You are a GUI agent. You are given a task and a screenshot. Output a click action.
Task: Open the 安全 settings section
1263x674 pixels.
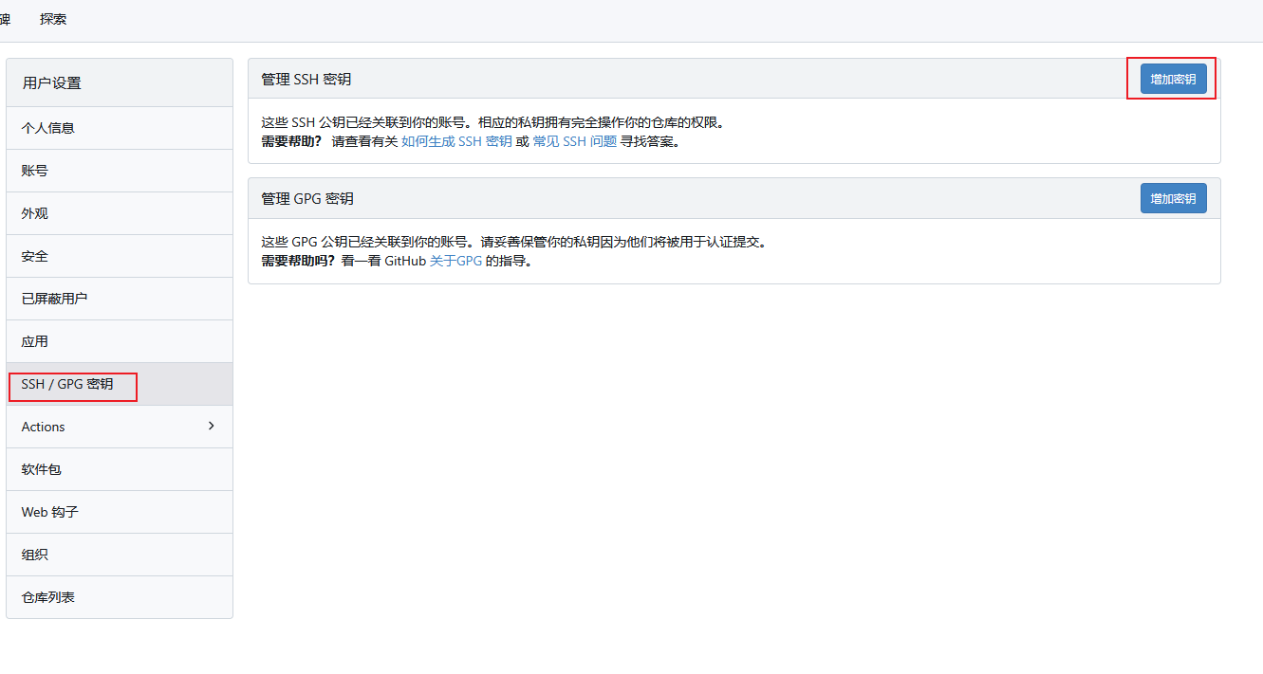[35, 256]
